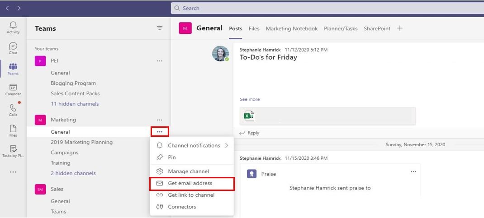Image resolution: width=484 pixels, height=218 pixels.
Task: Click the PEI team avatar
Action: click(40, 61)
